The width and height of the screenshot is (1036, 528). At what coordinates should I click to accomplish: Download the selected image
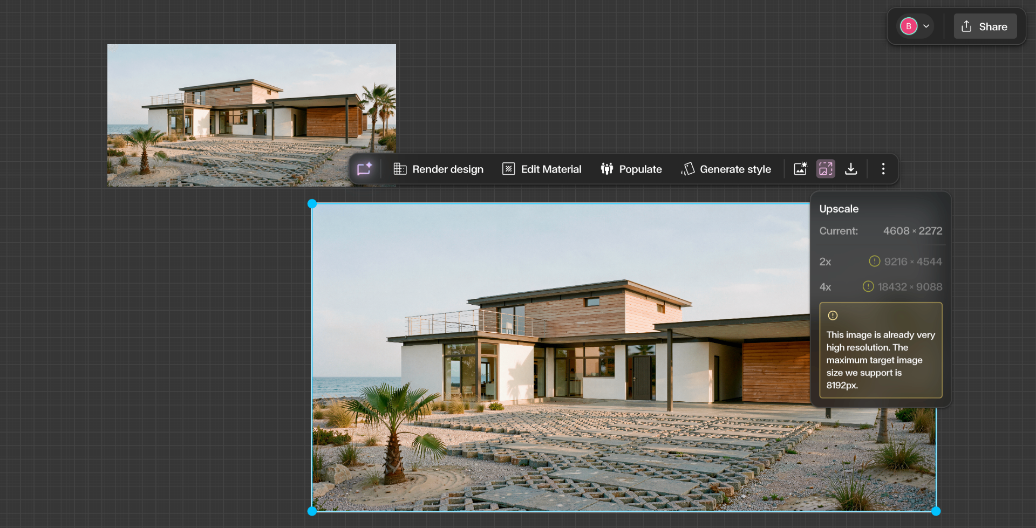[x=851, y=169]
